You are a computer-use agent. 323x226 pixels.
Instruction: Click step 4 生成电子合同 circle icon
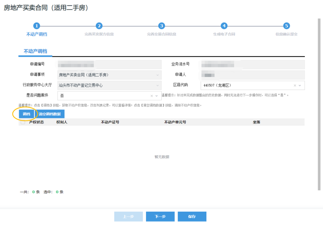pos(224,26)
